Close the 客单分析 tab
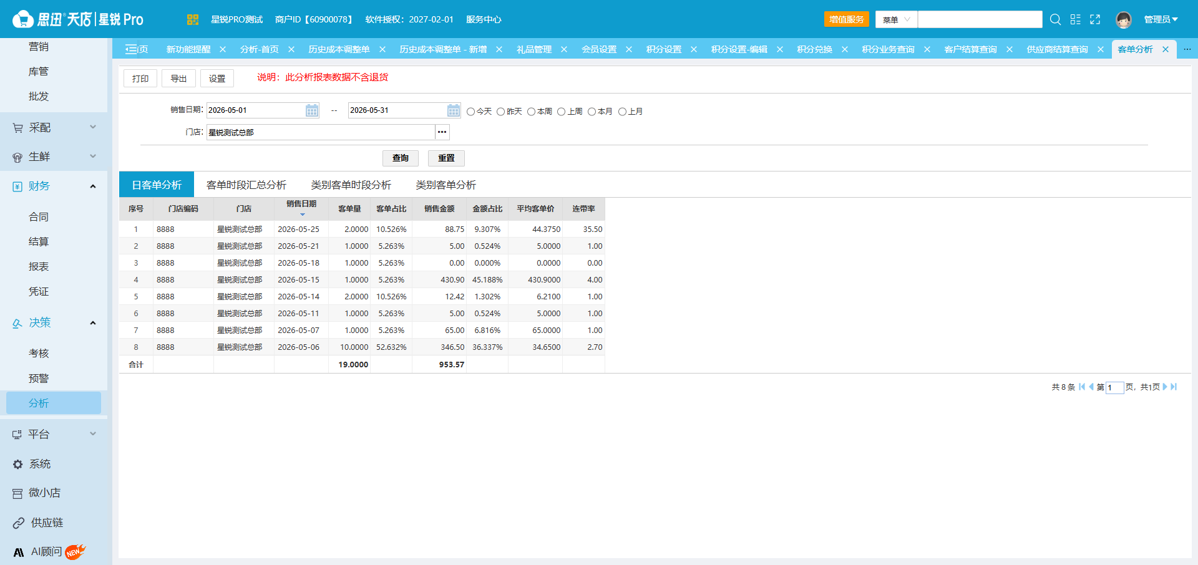Viewport: 1198px width, 565px height. (x=1166, y=49)
